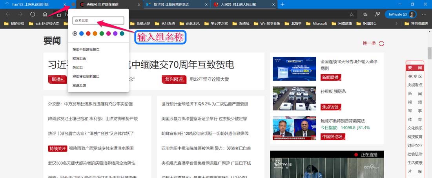The height and width of the screenshot is (178, 432).
Task: Select the gray group color radio button
Action: (75, 34)
